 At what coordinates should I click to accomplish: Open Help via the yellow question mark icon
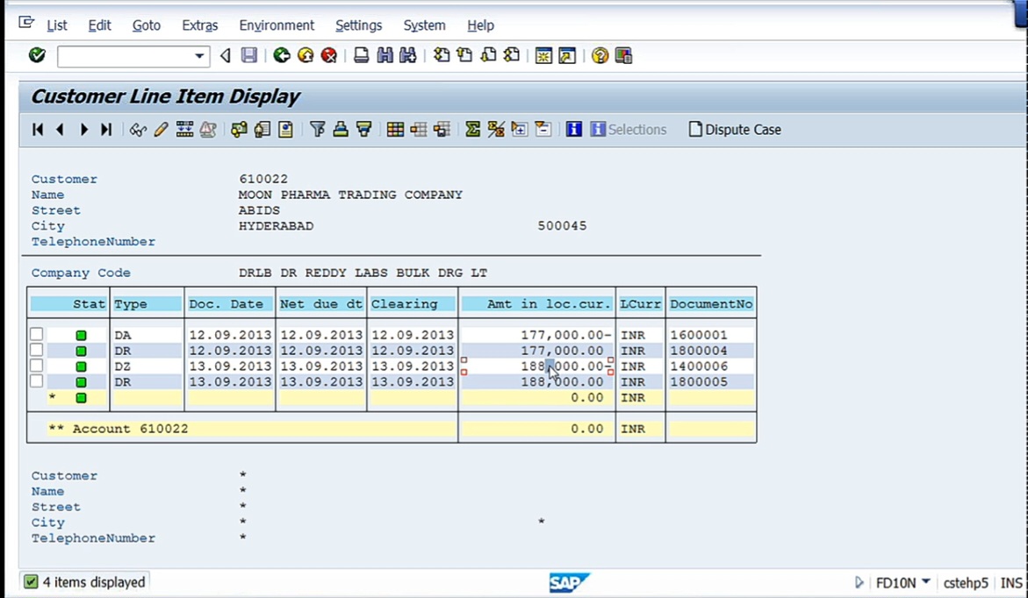click(x=600, y=55)
